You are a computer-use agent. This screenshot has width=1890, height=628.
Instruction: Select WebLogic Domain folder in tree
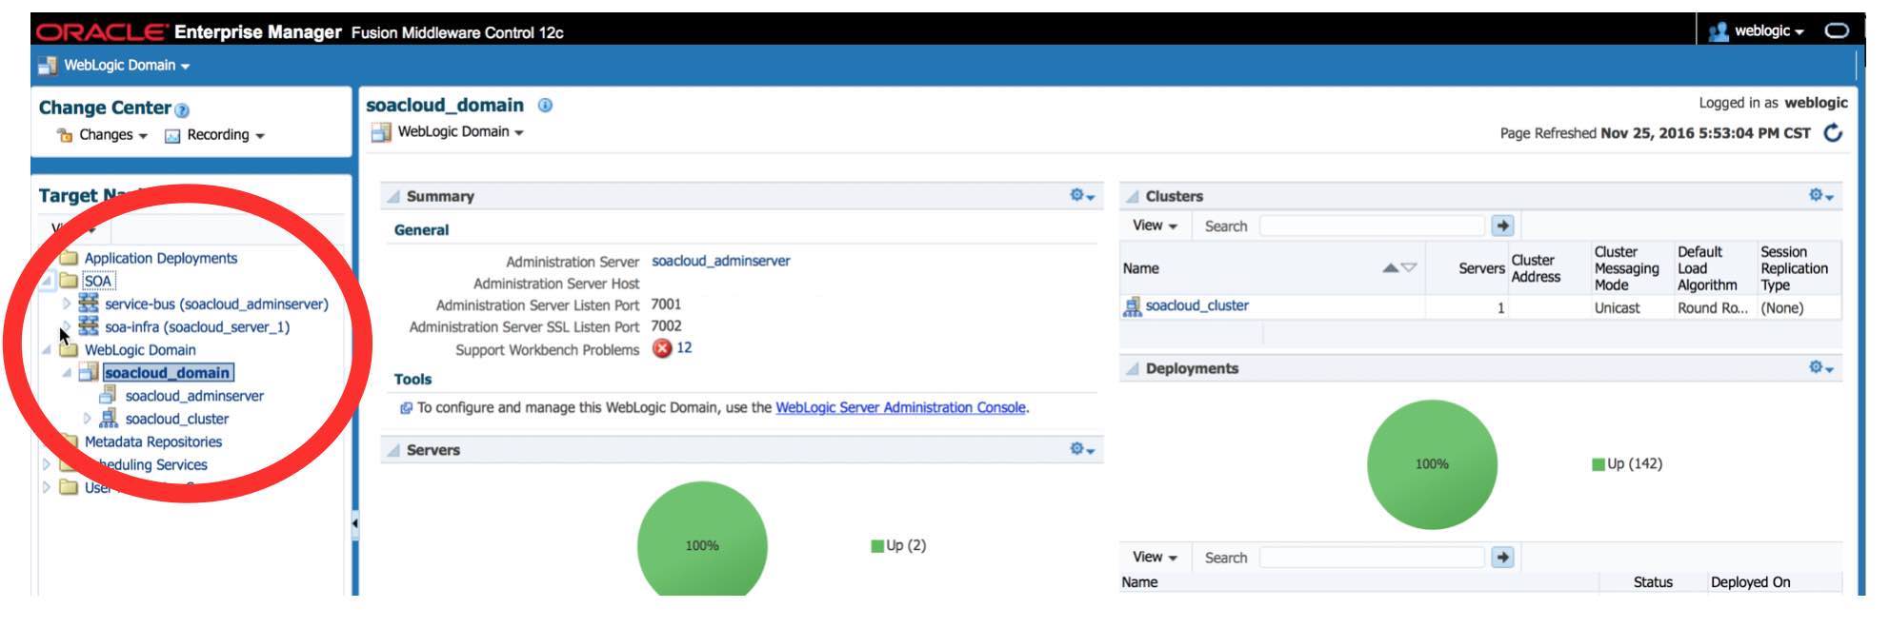pos(140,350)
